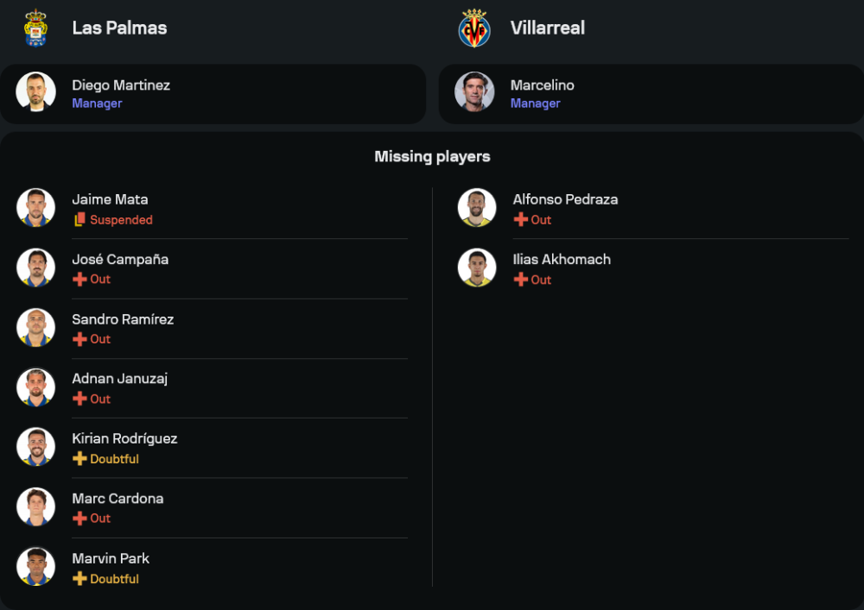
Task: Select the Ilias Akhomach player avatar
Action: click(x=477, y=267)
